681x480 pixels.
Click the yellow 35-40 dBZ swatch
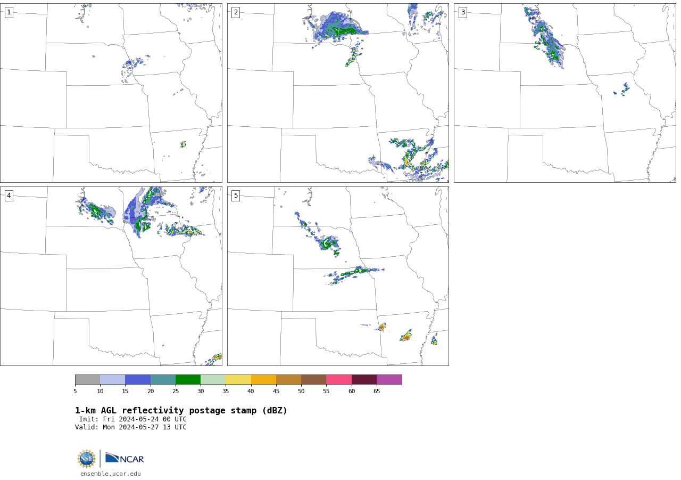tap(238, 379)
